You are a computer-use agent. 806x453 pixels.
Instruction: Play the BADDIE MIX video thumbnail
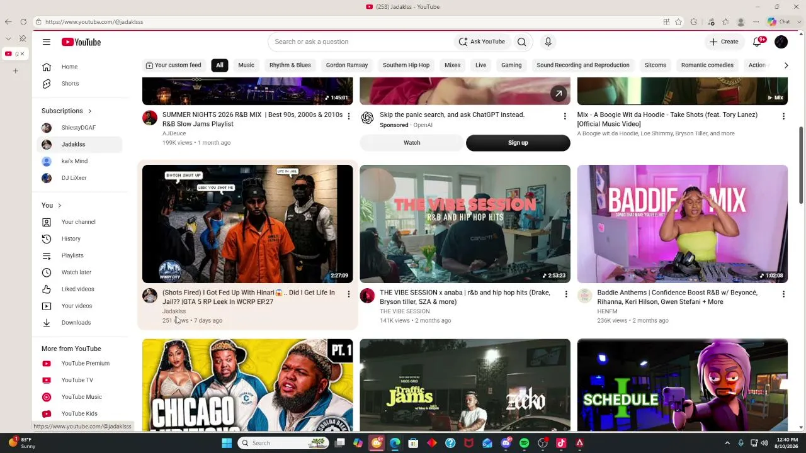(x=683, y=224)
